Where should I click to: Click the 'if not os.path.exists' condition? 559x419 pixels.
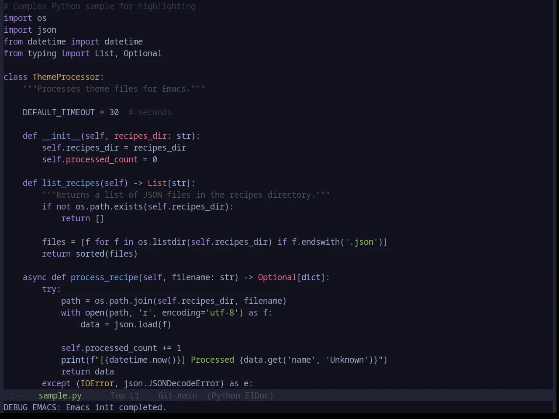138,206
